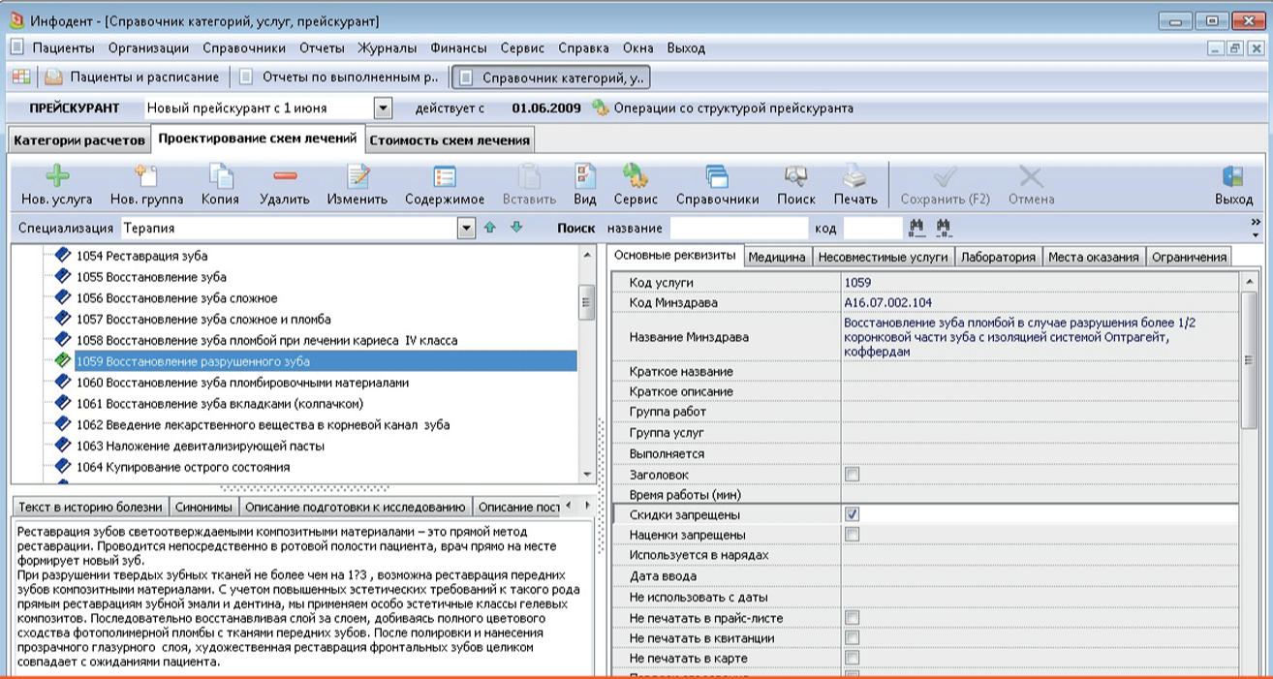The height and width of the screenshot is (679, 1273).
Task: Open the Ограничения tab
Action: tap(1189, 257)
